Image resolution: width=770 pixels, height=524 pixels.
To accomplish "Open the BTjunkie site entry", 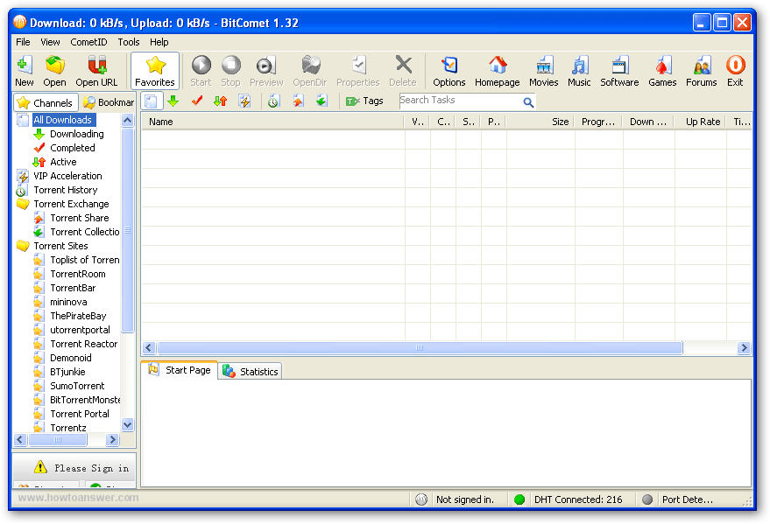I will [x=67, y=372].
